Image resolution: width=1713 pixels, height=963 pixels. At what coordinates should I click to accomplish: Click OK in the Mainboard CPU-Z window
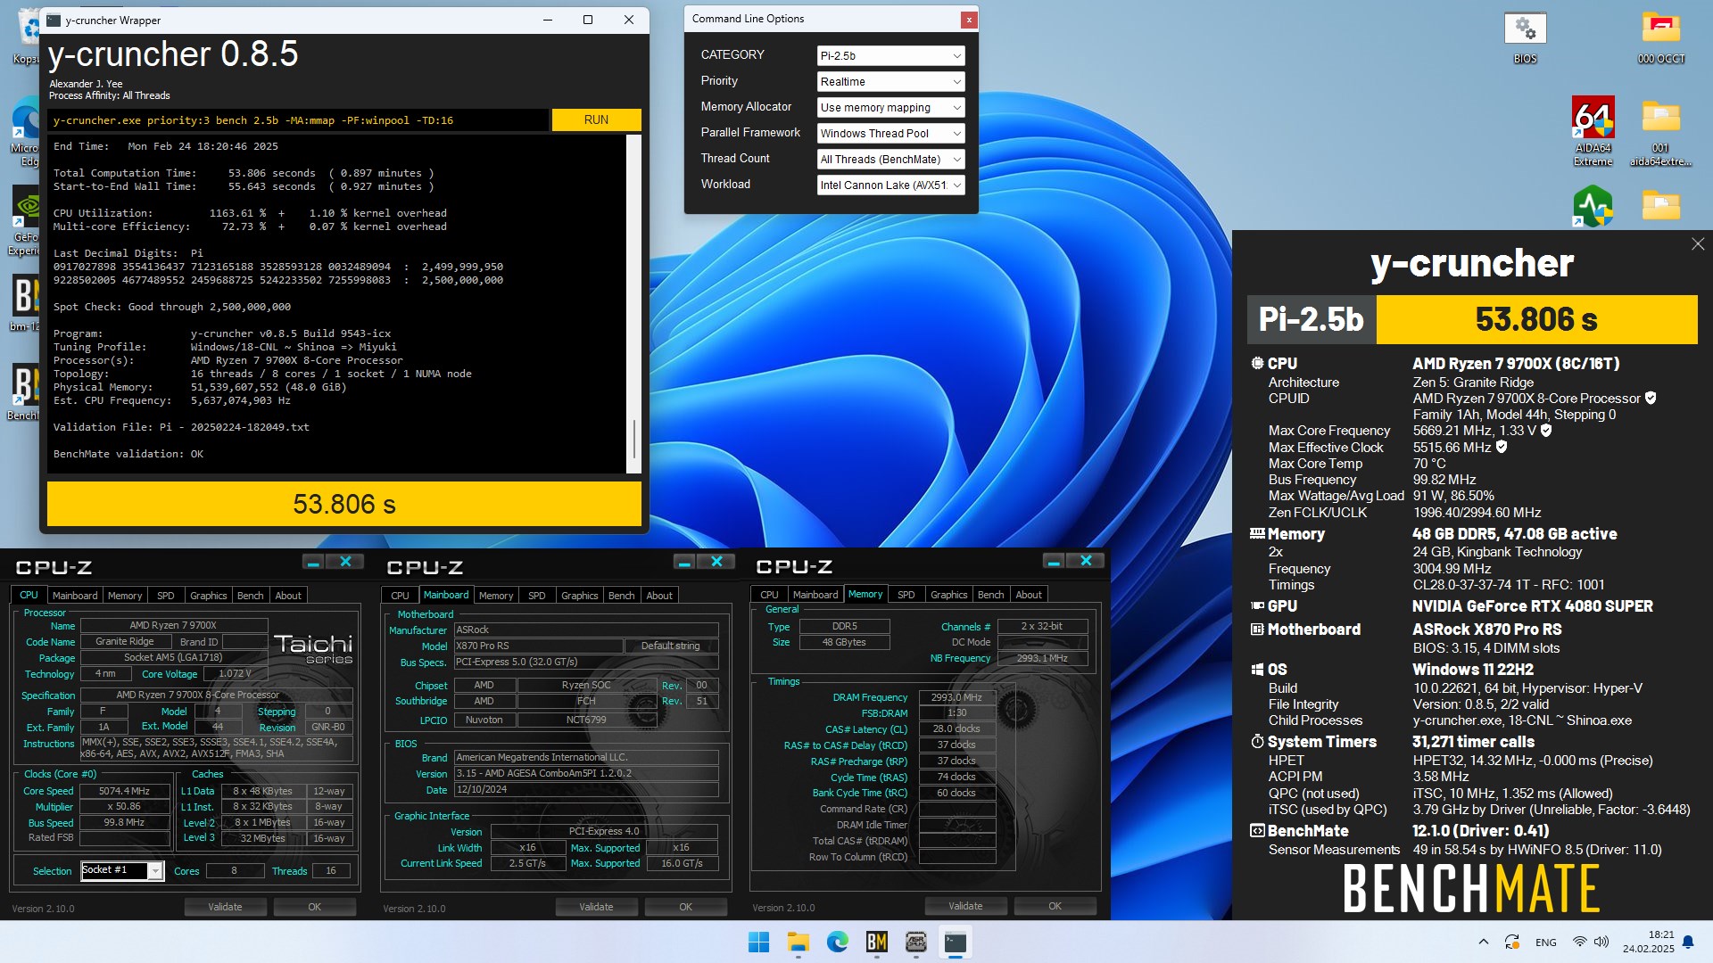coord(685,907)
